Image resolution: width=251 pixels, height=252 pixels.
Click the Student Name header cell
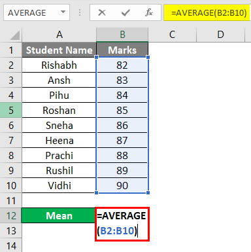tap(59, 50)
